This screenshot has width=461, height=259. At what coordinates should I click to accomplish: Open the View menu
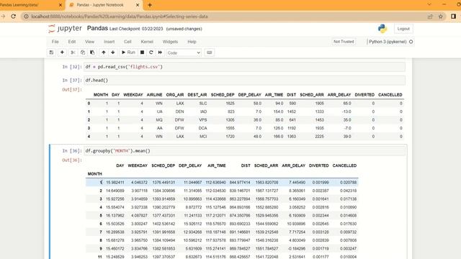point(89,42)
